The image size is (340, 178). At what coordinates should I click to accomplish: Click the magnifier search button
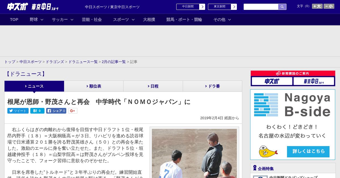[x=282, y=7]
